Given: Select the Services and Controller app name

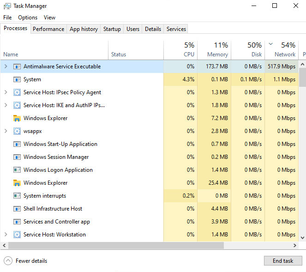Looking at the screenshot, I should pos(57,222).
